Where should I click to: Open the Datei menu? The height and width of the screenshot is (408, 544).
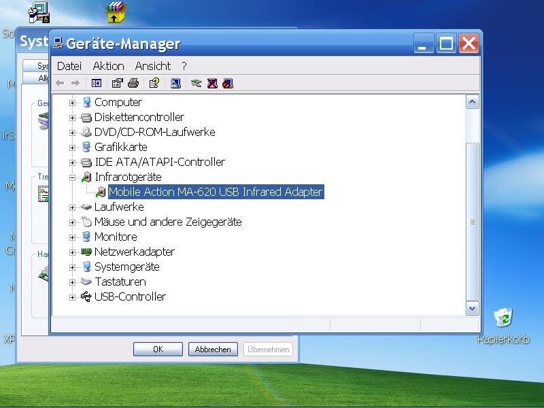click(69, 66)
